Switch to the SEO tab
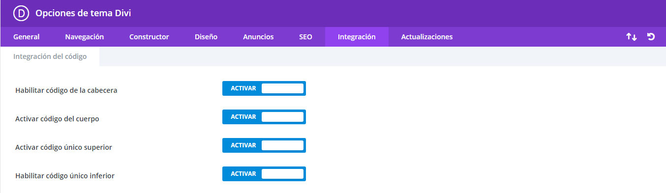The width and height of the screenshot is (666, 193). [305, 37]
